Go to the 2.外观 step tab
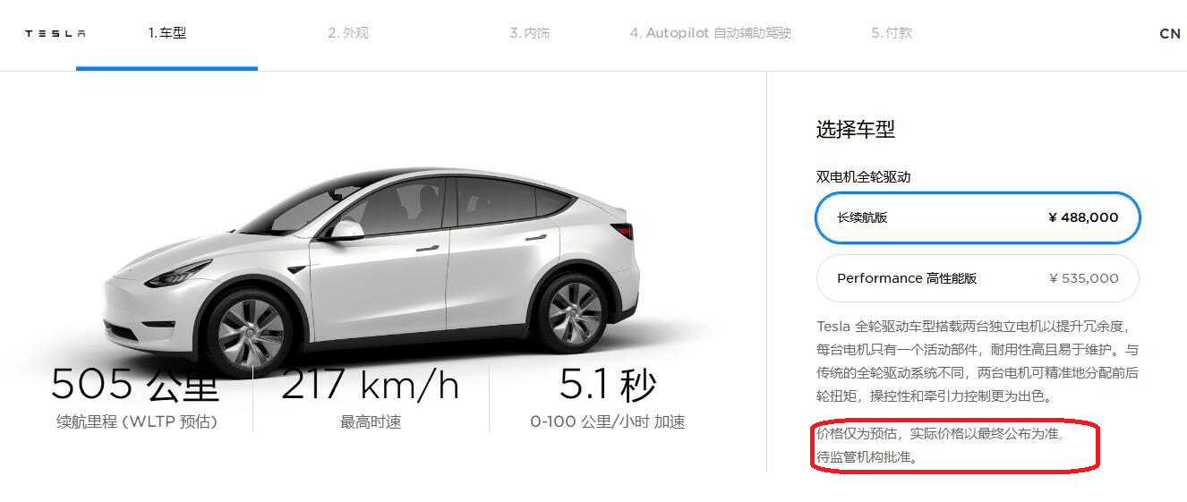This screenshot has height=502, width=1187. coord(348,33)
